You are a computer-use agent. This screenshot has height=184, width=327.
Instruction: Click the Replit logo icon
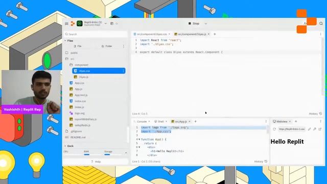click(x=73, y=24)
